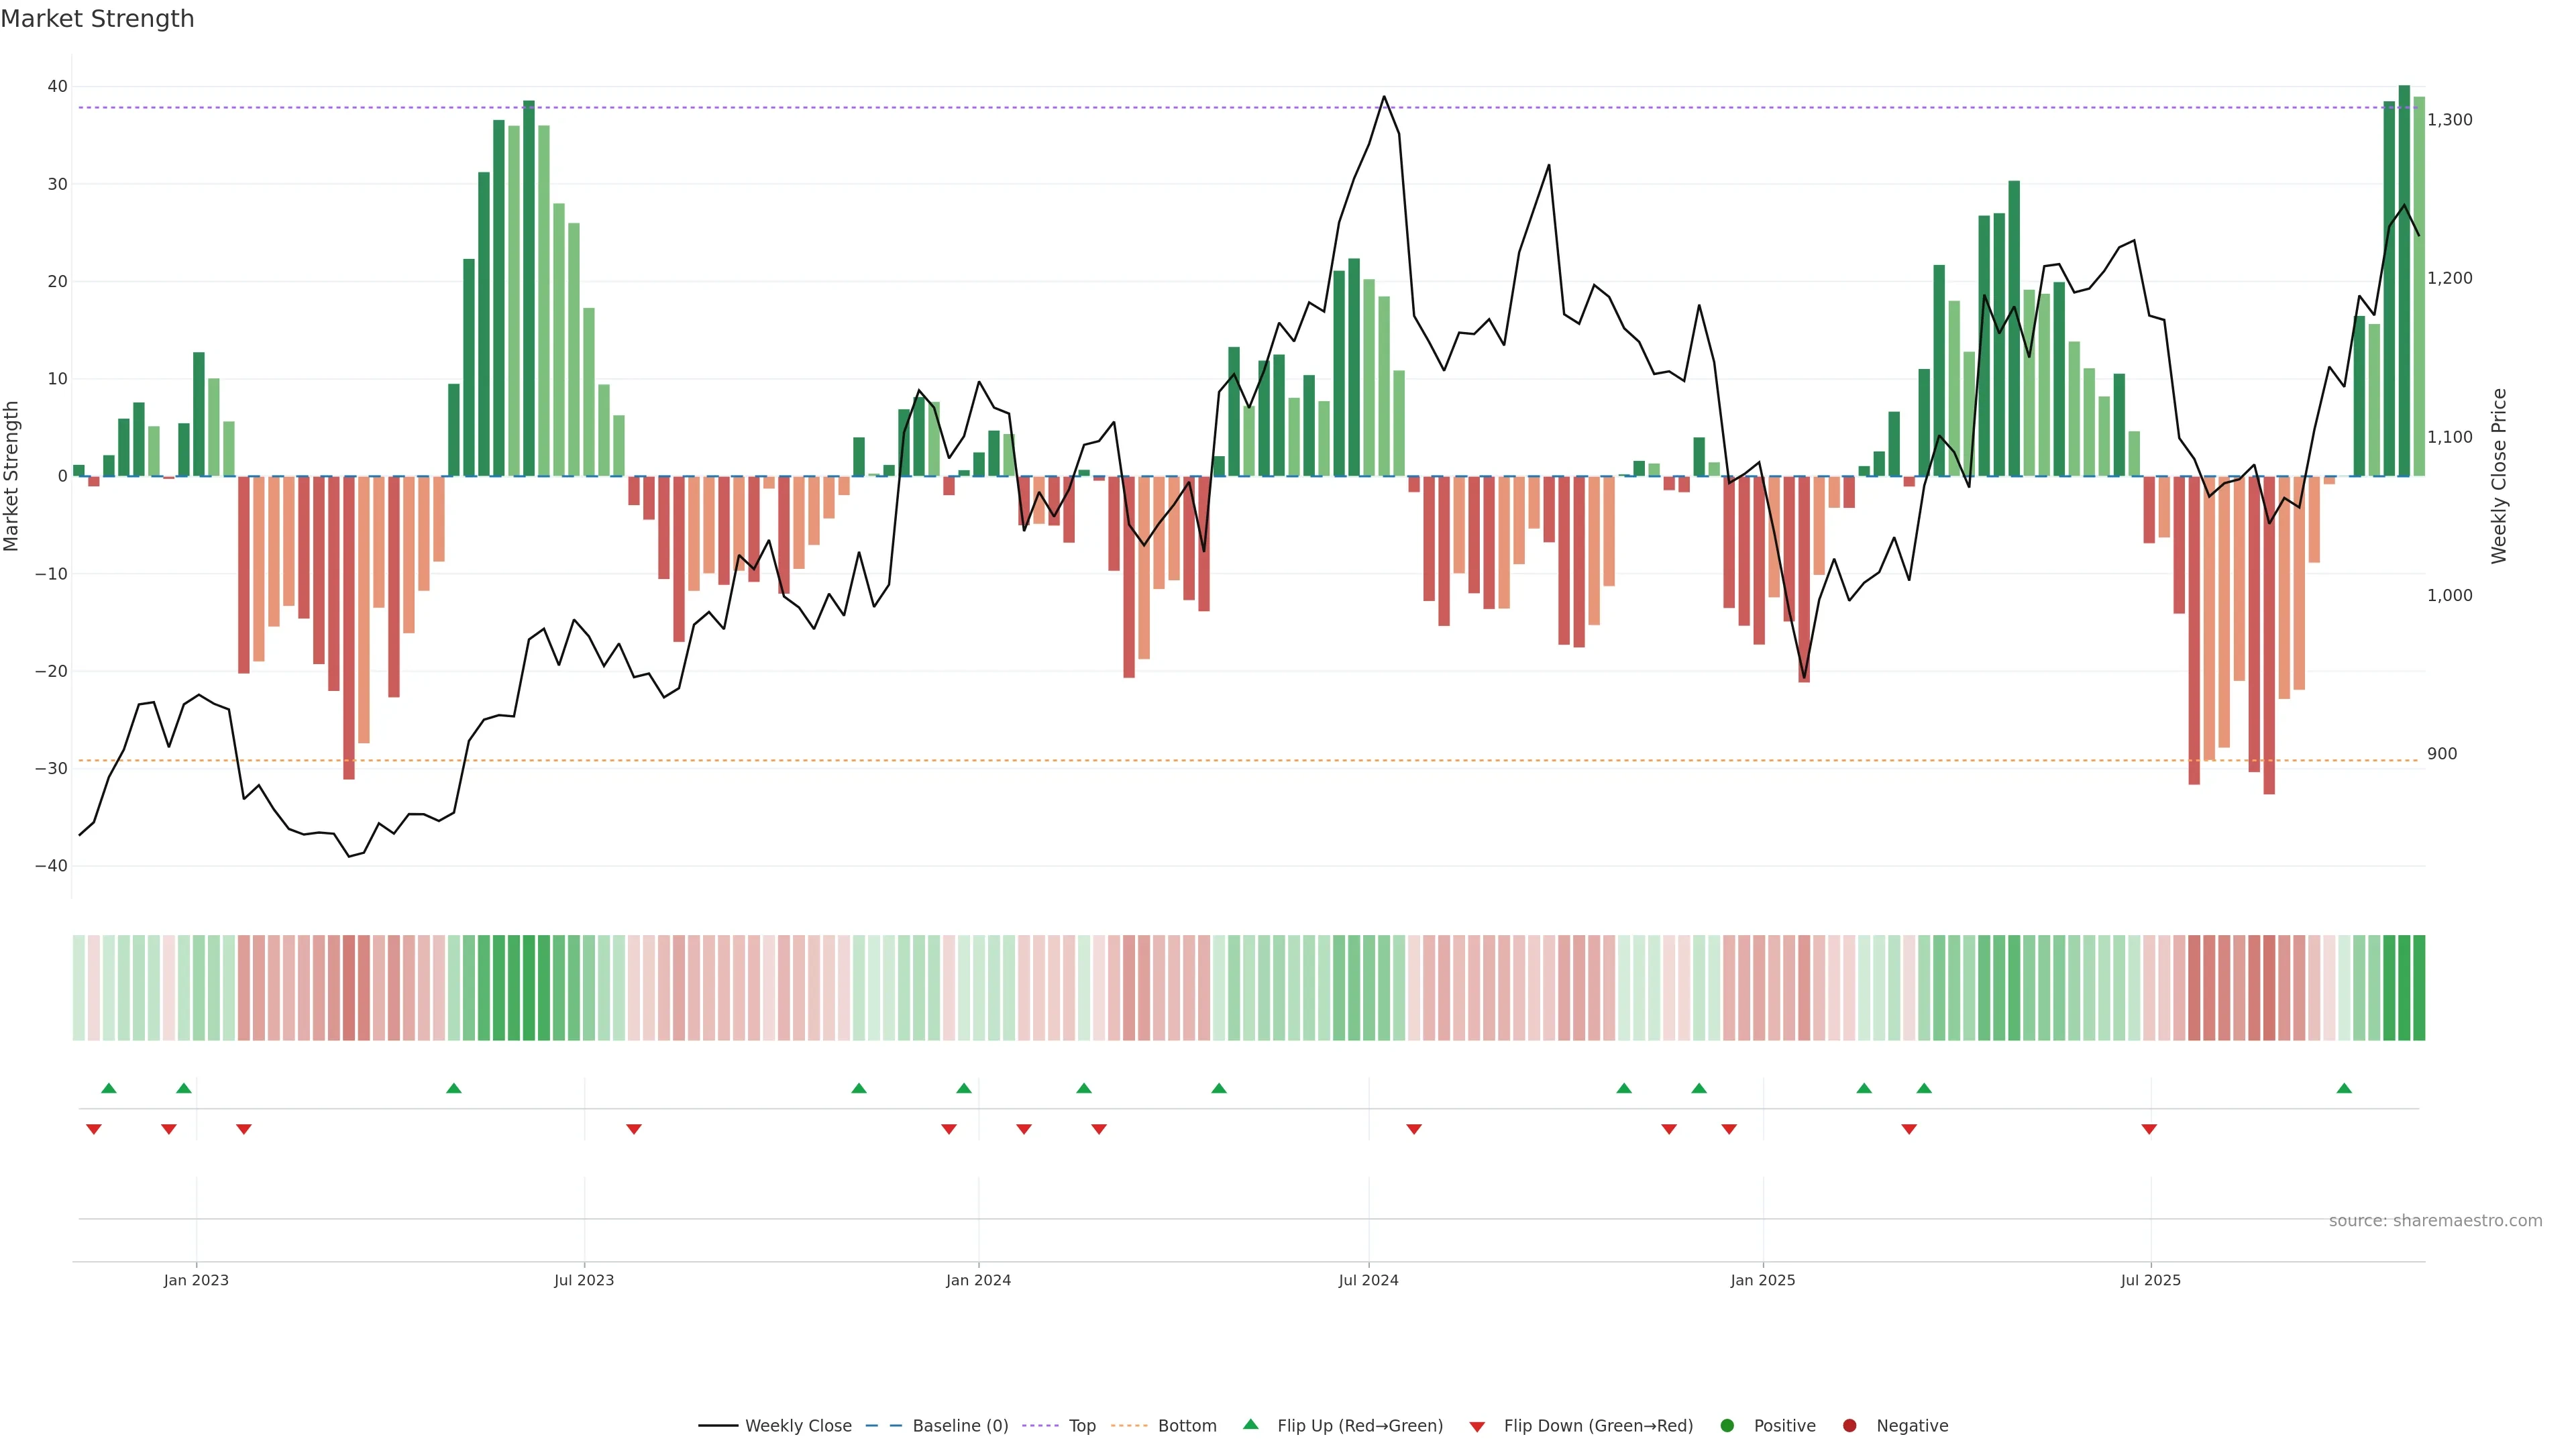Click the Jan 2024 x-axis label
This screenshot has width=2576, height=1449.
tap(978, 1280)
